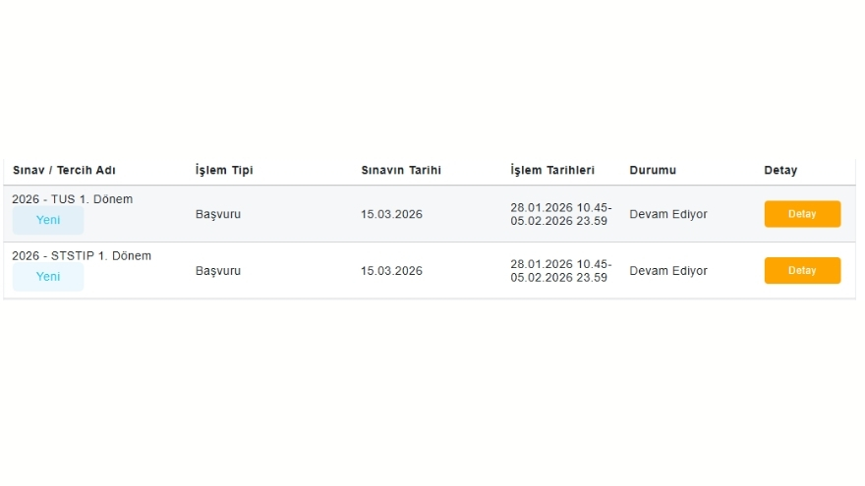
Task: Click the Detay column header
Action: [x=780, y=171]
